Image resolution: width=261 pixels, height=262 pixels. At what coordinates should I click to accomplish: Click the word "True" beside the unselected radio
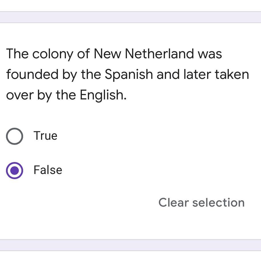pos(45,136)
